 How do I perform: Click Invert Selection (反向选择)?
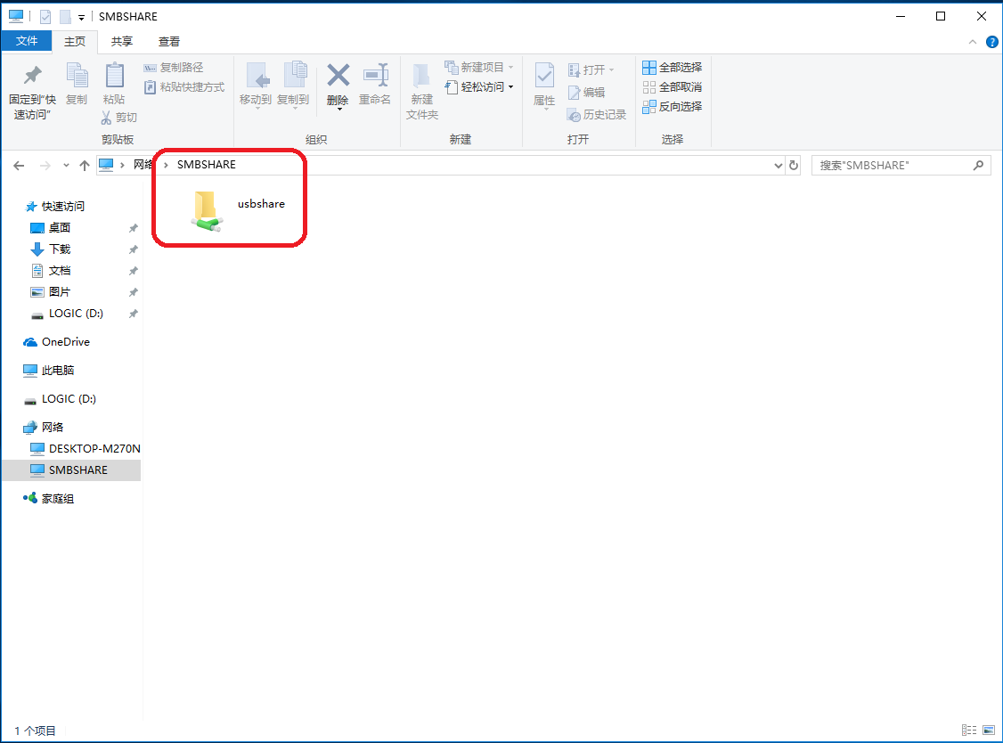coord(672,107)
